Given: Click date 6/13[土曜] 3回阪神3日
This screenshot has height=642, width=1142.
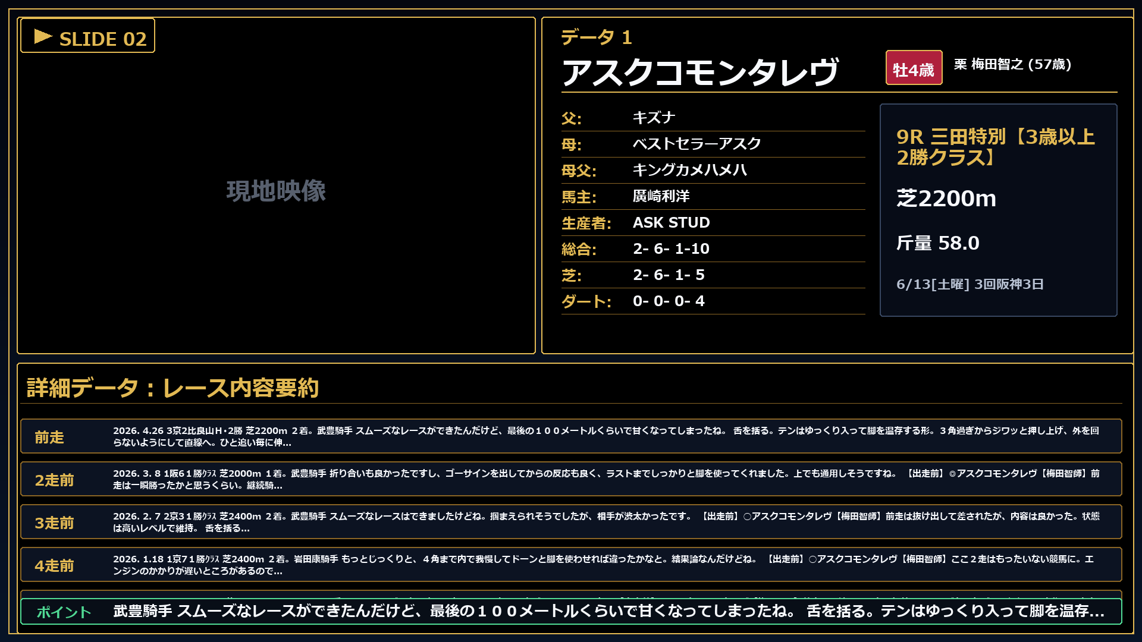Looking at the screenshot, I should click(970, 284).
